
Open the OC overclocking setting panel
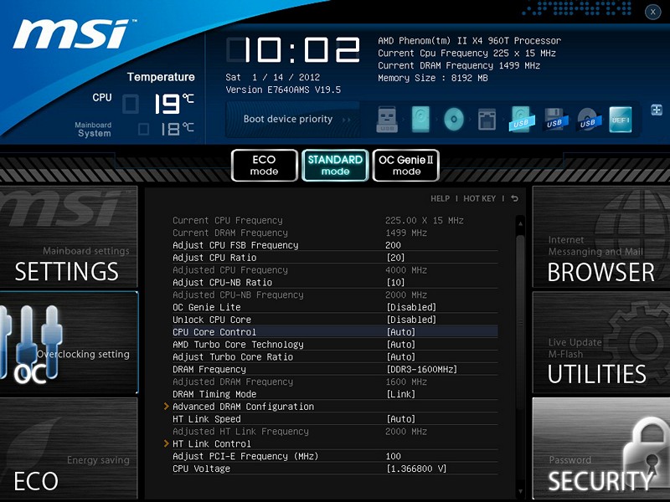tap(69, 343)
